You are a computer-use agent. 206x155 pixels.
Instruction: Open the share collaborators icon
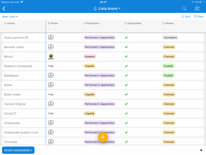pos(197,8)
